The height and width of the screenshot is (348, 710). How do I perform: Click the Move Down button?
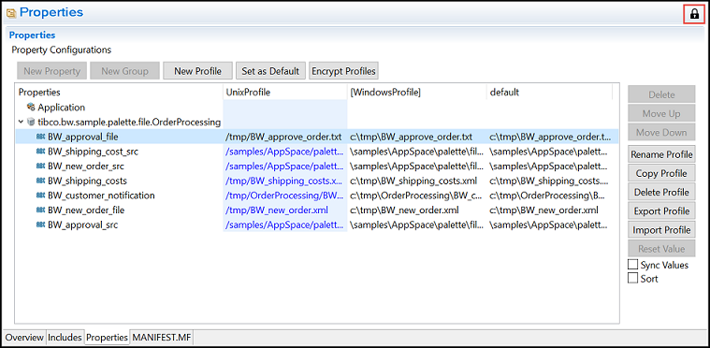coord(661,133)
